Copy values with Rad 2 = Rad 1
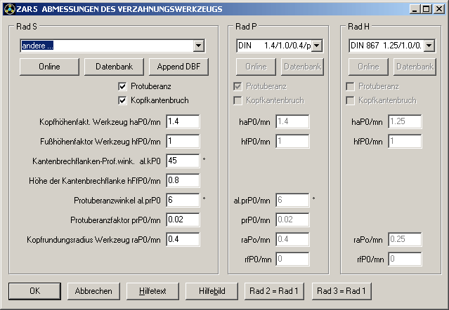The image size is (449, 310). [x=273, y=290]
